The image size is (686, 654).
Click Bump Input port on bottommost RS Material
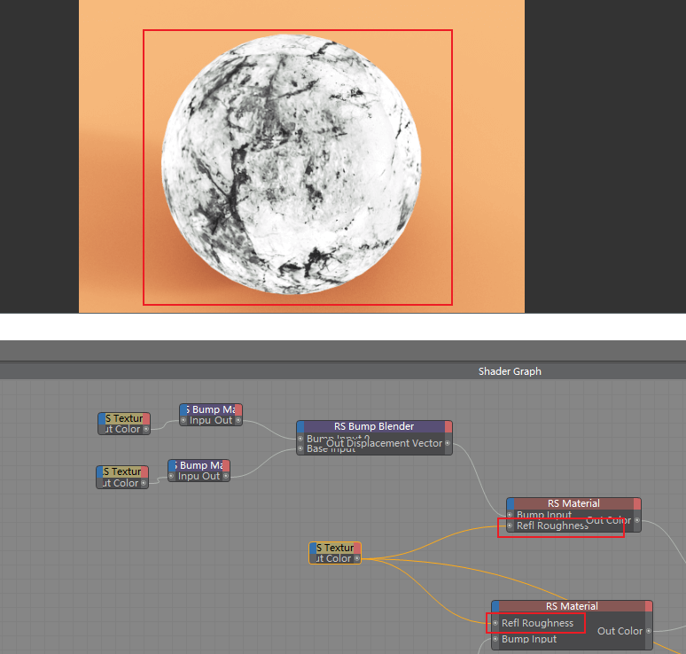tap(495, 639)
